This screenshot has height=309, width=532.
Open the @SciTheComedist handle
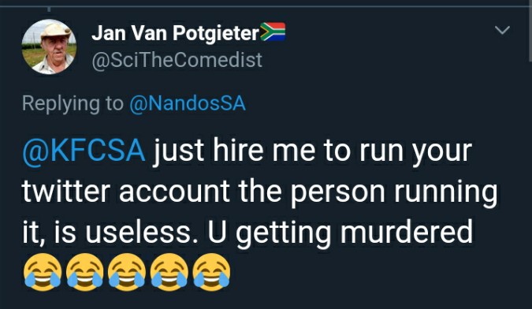[177, 61]
